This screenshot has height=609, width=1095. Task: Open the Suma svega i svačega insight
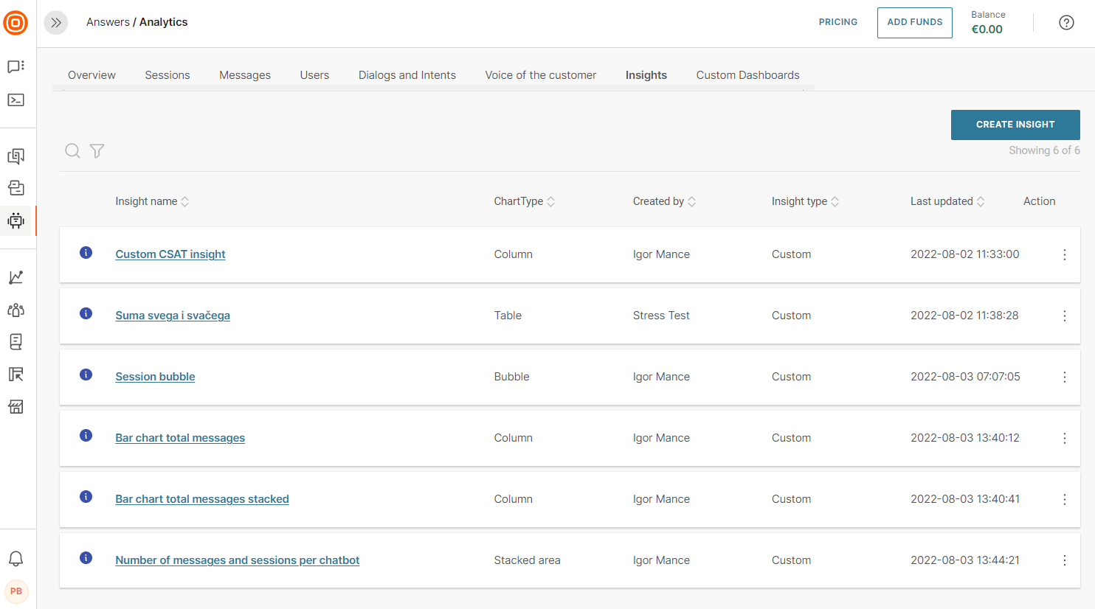tap(172, 315)
